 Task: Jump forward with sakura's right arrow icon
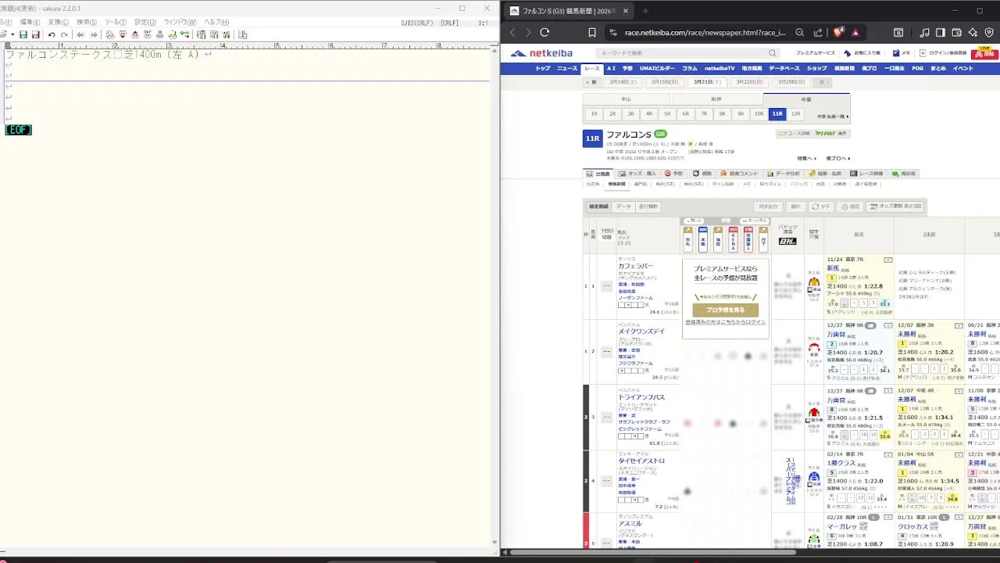(94, 34)
